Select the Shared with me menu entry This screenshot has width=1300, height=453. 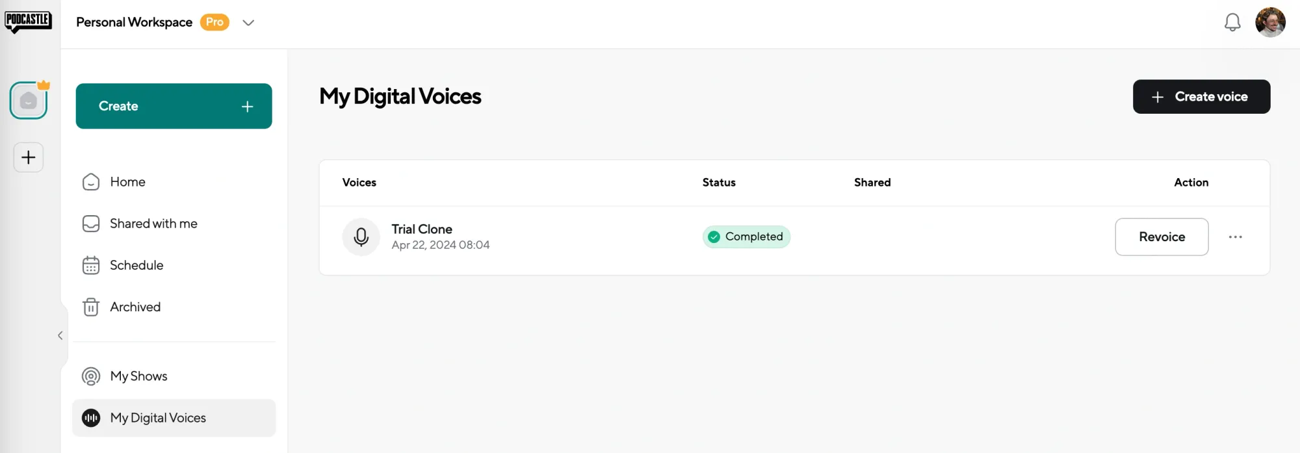point(153,224)
